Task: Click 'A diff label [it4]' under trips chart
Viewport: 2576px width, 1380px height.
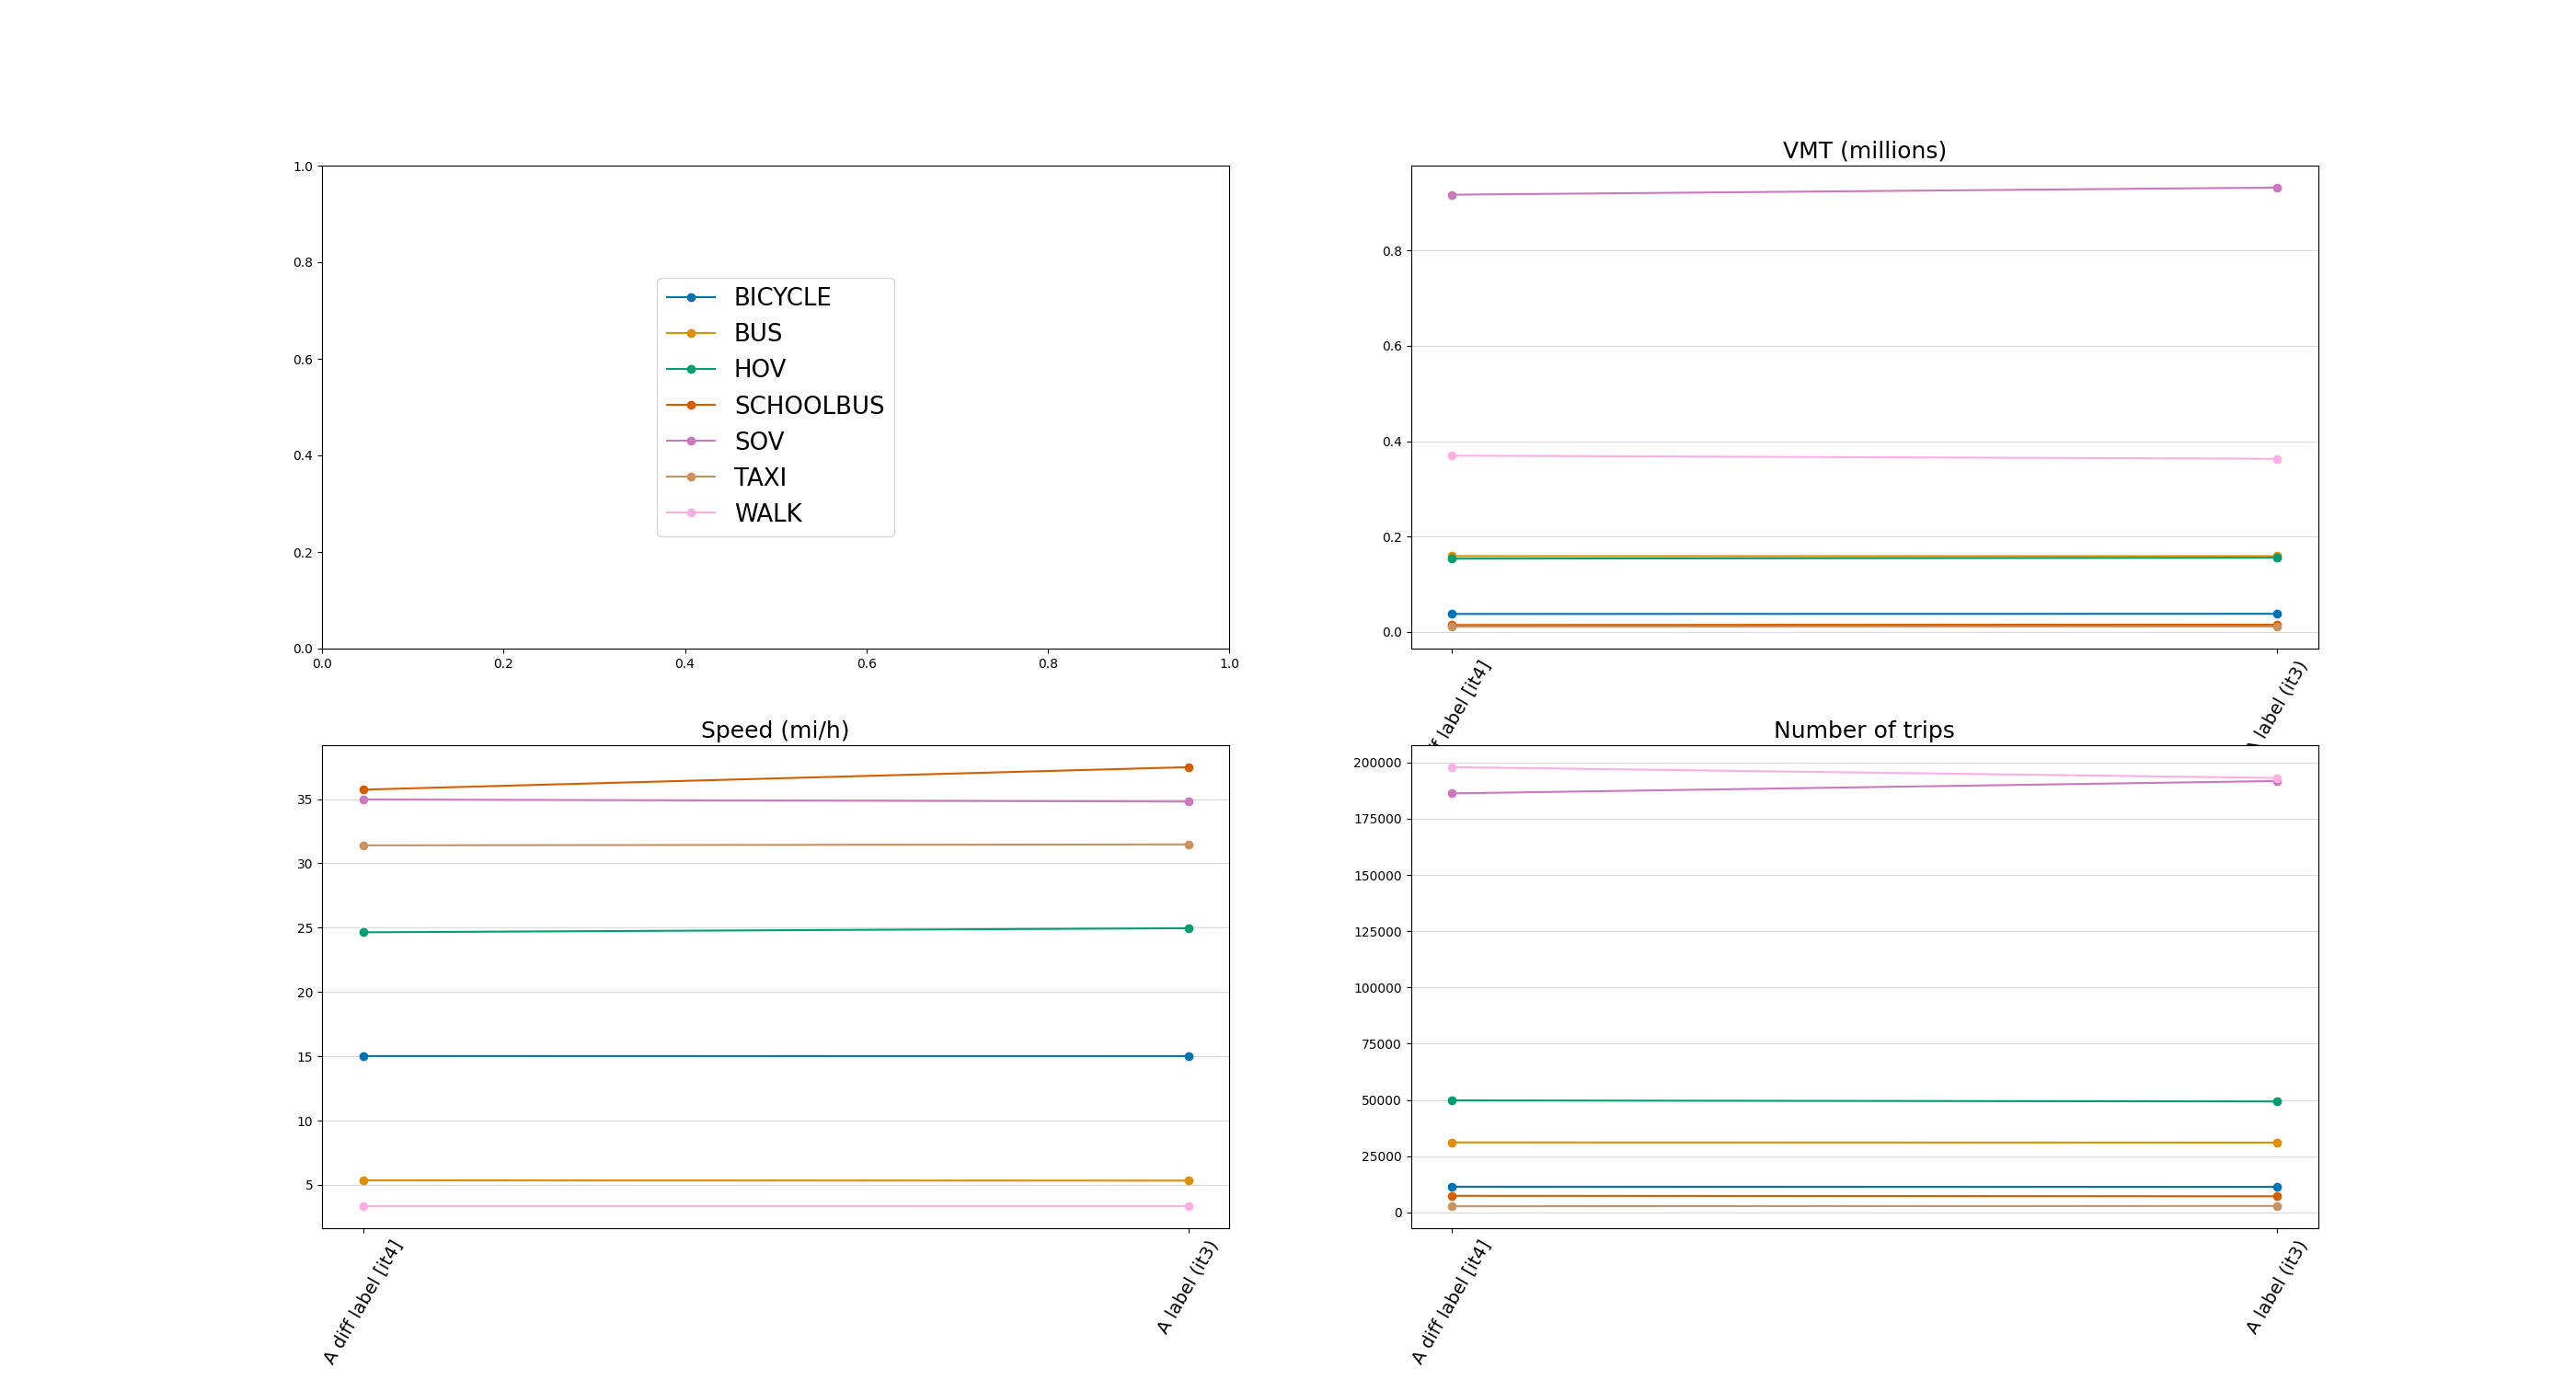Action: tap(1451, 1302)
